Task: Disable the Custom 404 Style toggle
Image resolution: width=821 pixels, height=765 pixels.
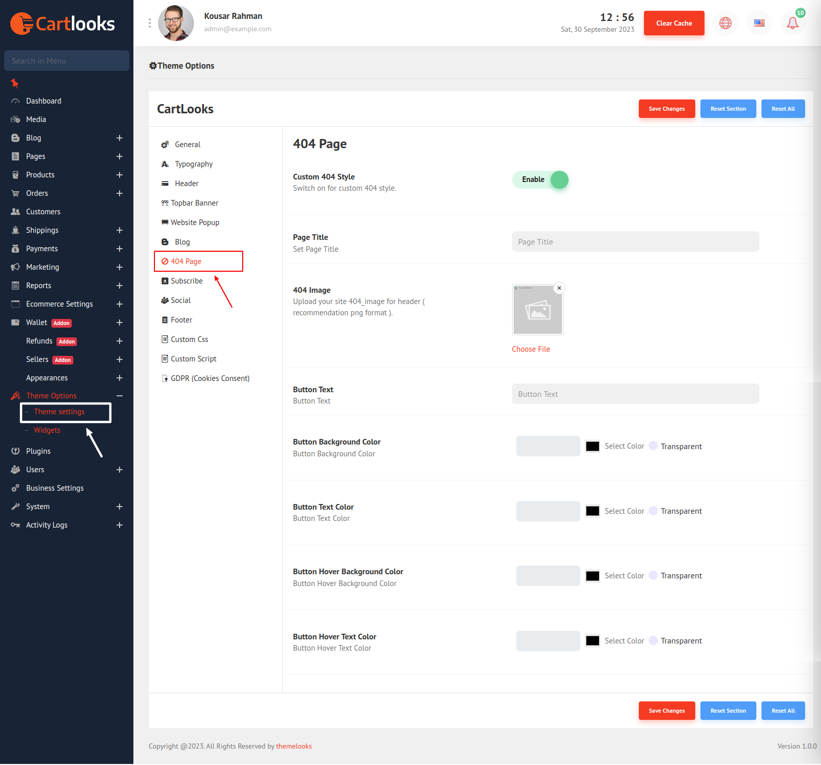Action: click(x=540, y=179)
